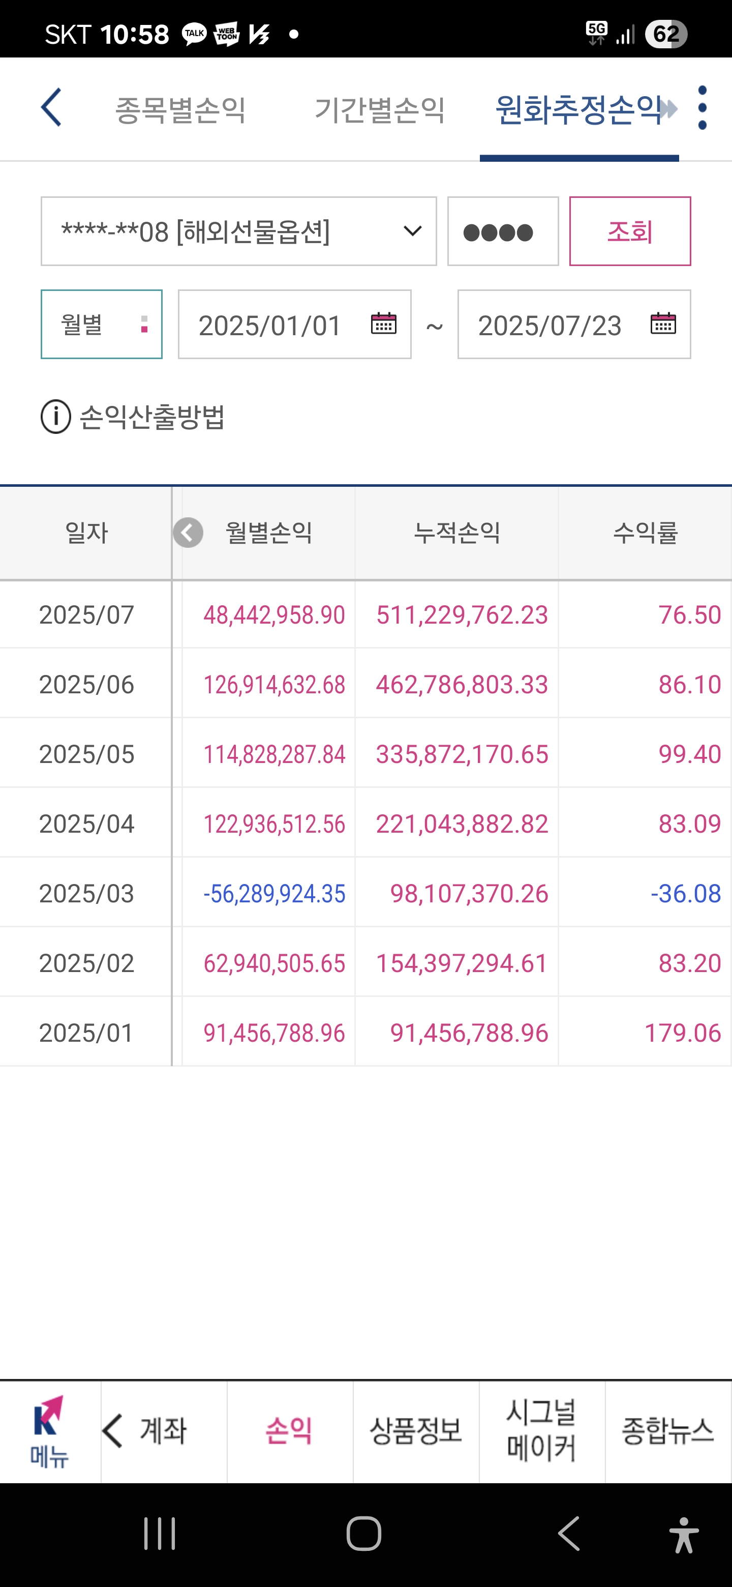Tap the 조회 search button
Screen dimensions: 732x1587
point(630,231)
